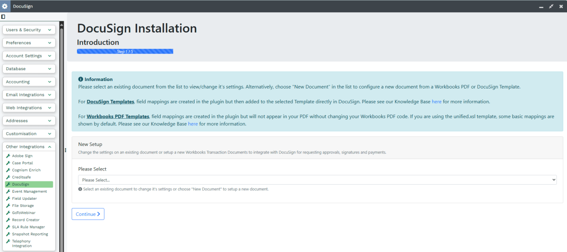
Task: Click the Continue button
Action: (88, 214)
